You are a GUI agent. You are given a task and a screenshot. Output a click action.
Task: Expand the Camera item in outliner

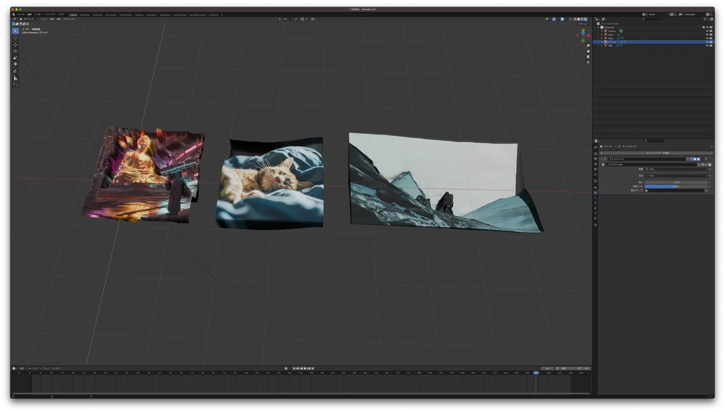pyautogui.click(x=602, y=31)
